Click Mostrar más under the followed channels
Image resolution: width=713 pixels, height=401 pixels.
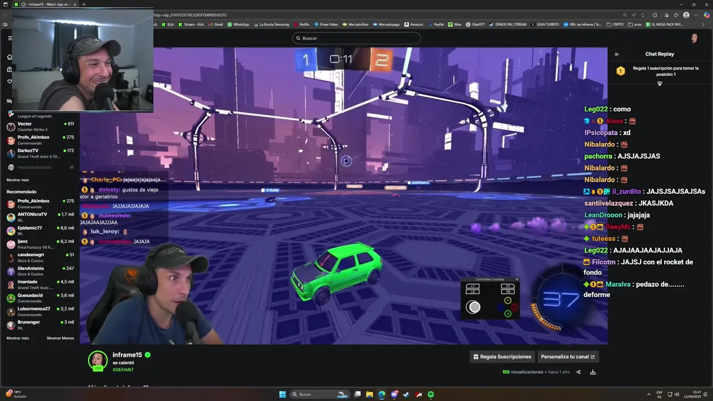coord(18,180)
